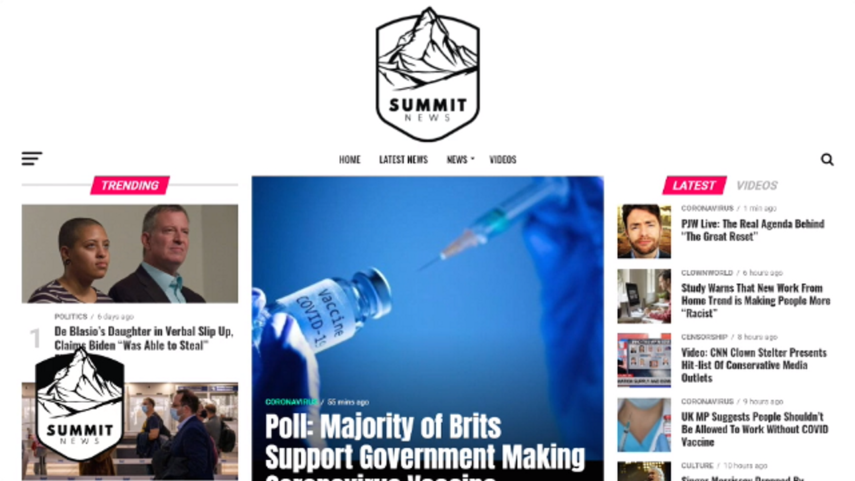Click the green Coronavirus category tag
Image resolution: width=855 pixels, height=481 pixels.
[291, 402]
